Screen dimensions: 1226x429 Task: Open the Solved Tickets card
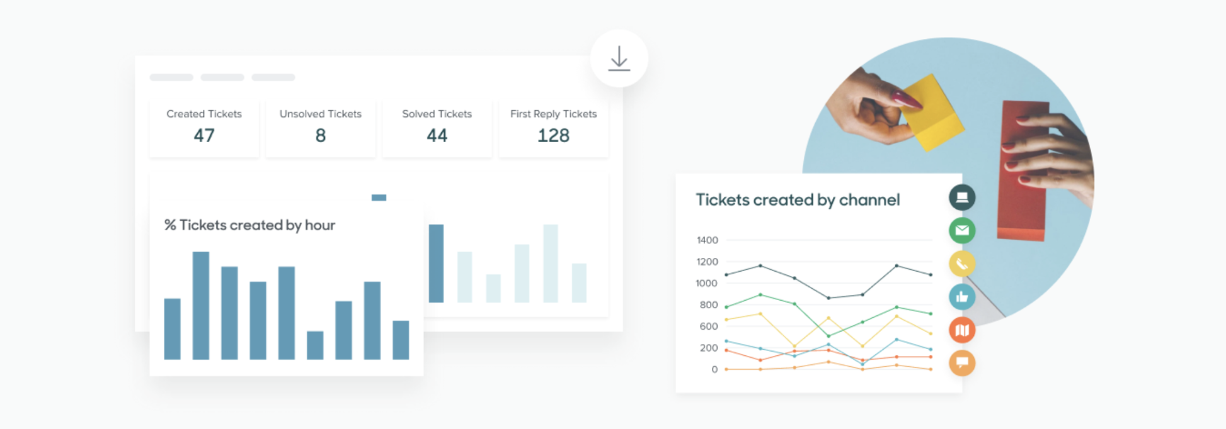pos(437,127)
